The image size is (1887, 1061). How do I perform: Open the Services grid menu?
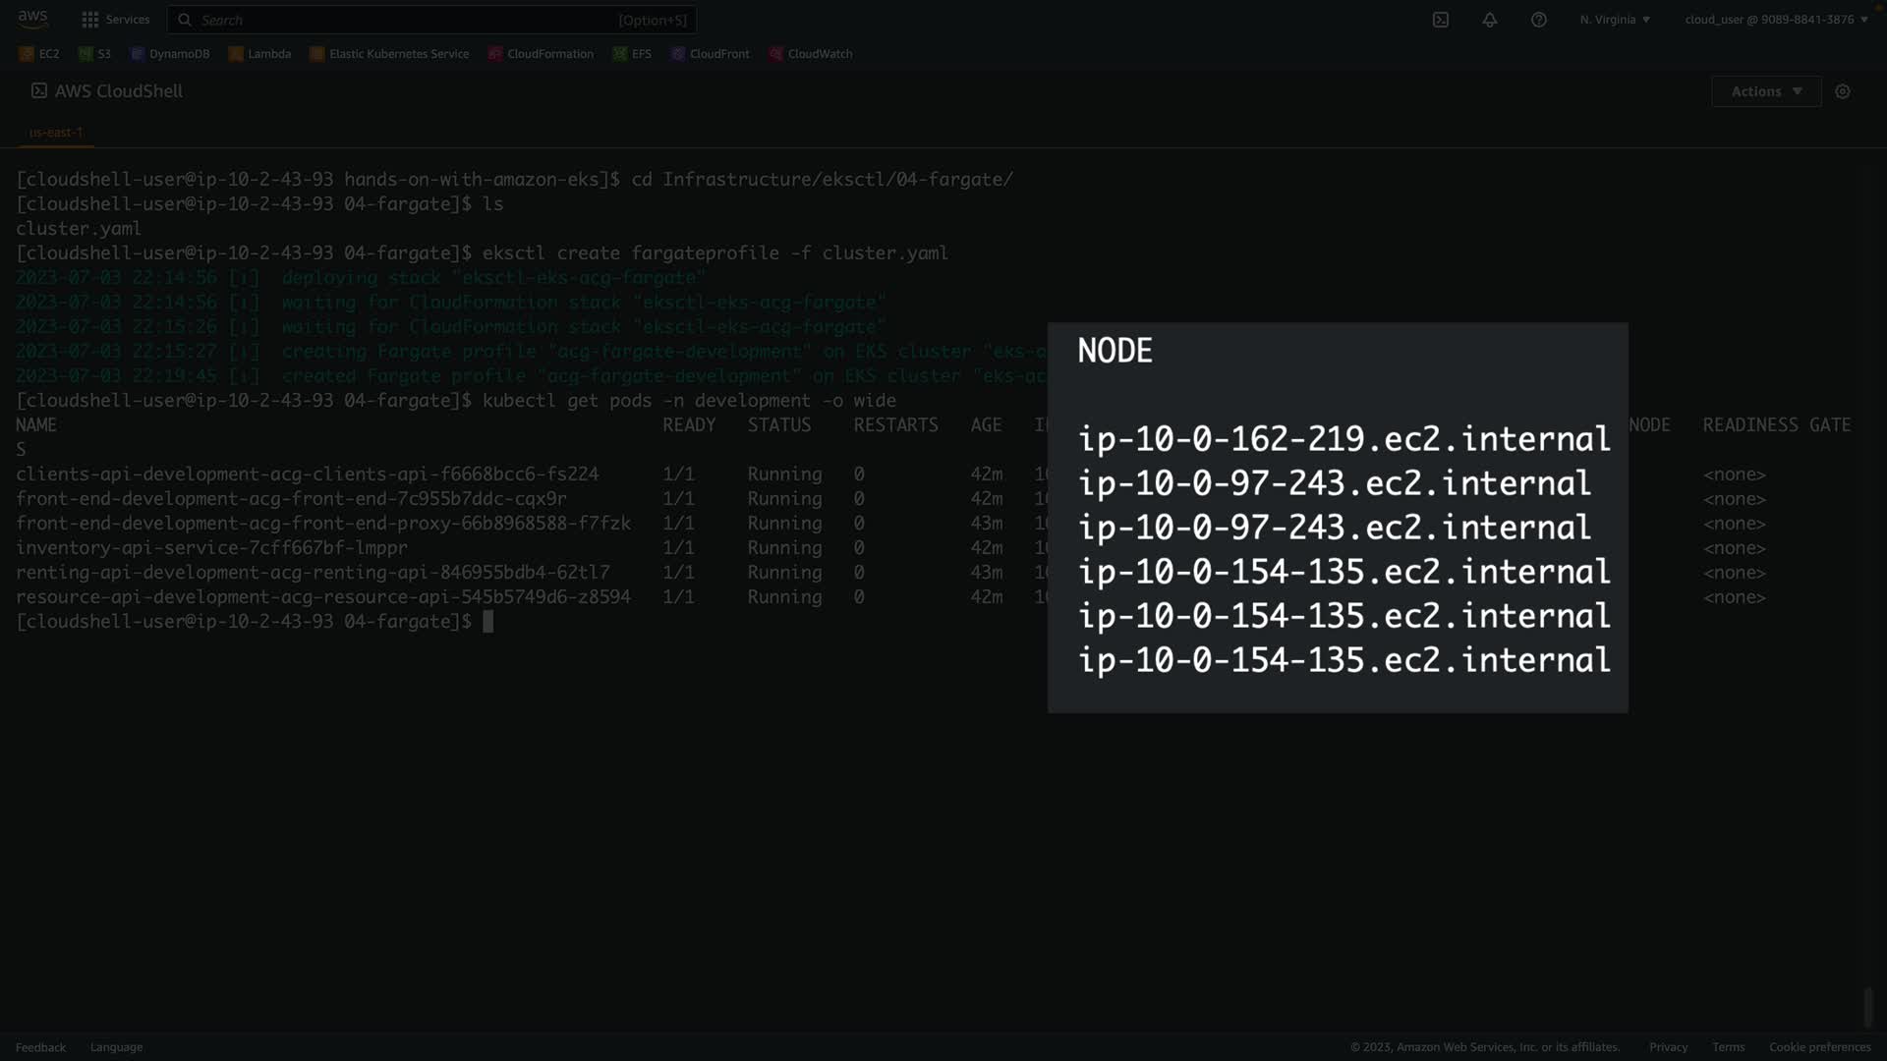116,20
